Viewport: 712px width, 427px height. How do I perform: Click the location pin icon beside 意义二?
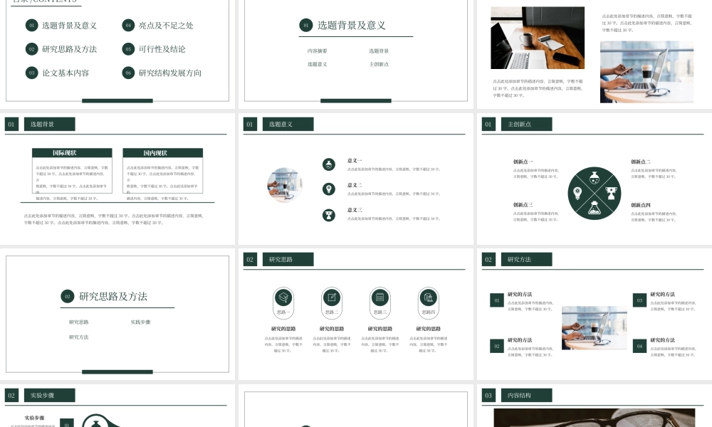[x=329, y=189]
